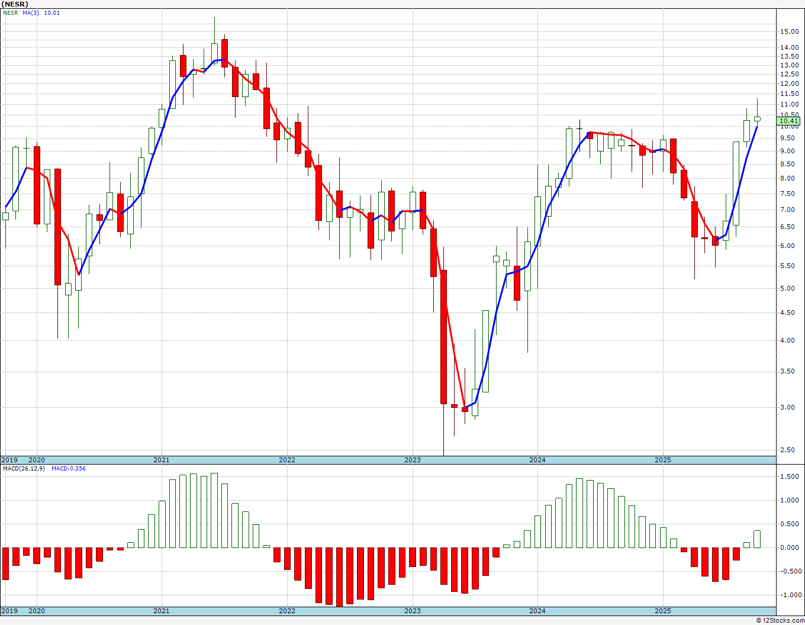Click 2022 on the price chart time axis

(287, 460)
